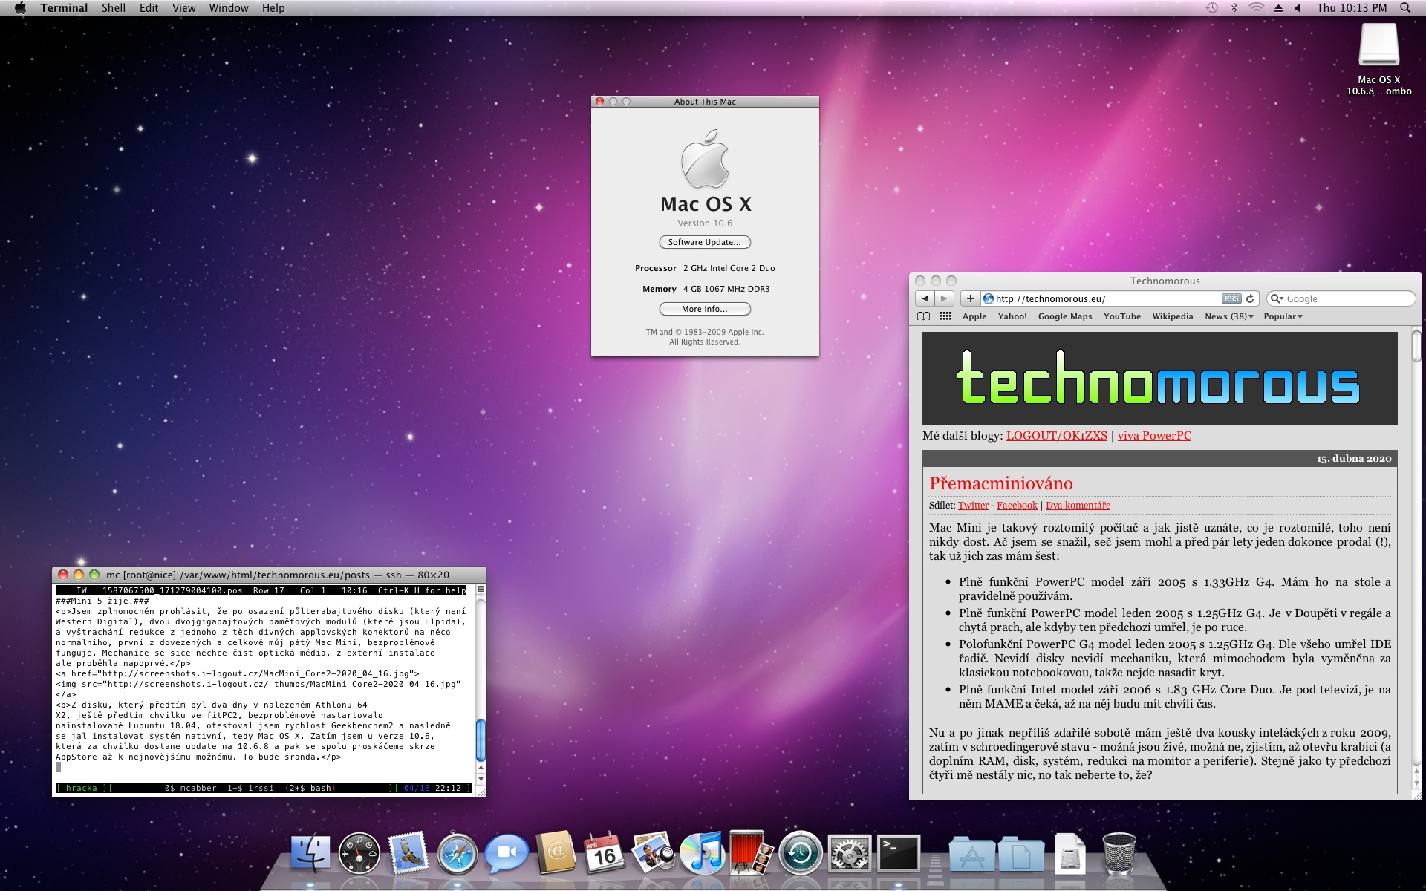Launch iTunes from the Dock
This screenshot has width=1426, height=891.
702,854
